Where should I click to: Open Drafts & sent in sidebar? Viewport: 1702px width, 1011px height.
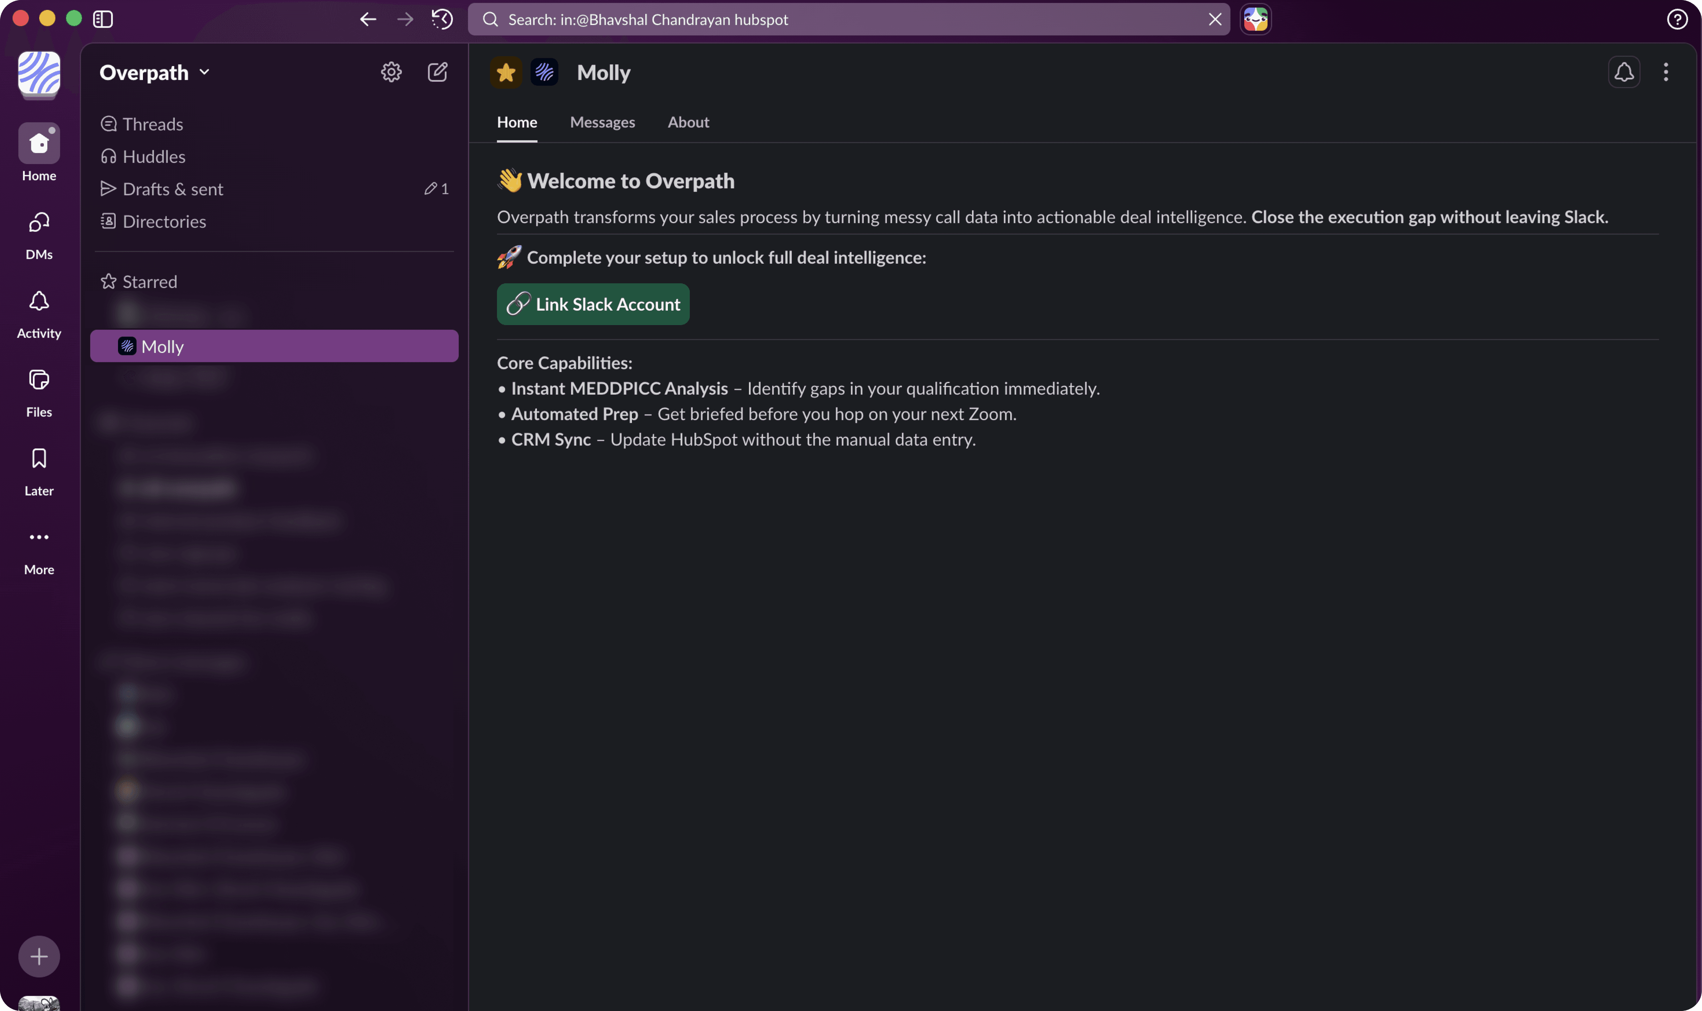click(173, 189)
